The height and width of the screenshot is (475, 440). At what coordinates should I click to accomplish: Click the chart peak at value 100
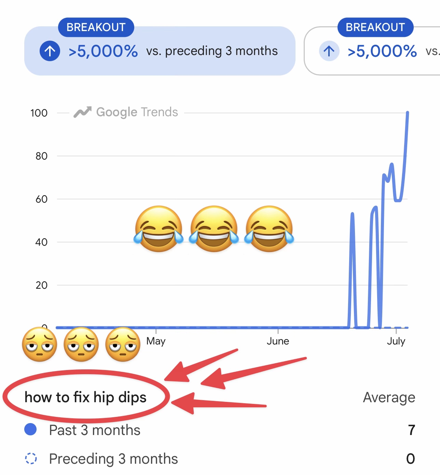click(x=407, y=113)
